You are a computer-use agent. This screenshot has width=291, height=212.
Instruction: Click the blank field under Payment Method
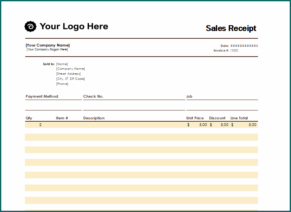[x=53, y=105]
